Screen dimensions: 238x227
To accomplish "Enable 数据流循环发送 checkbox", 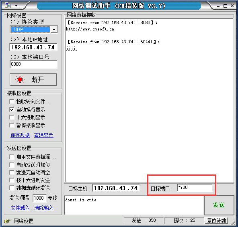I will (x=12, y=188).
